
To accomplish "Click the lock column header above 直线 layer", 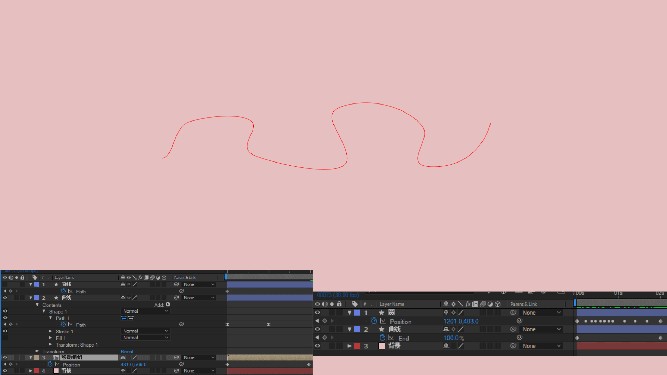I will pyautogui.click(x=23, y=277).
